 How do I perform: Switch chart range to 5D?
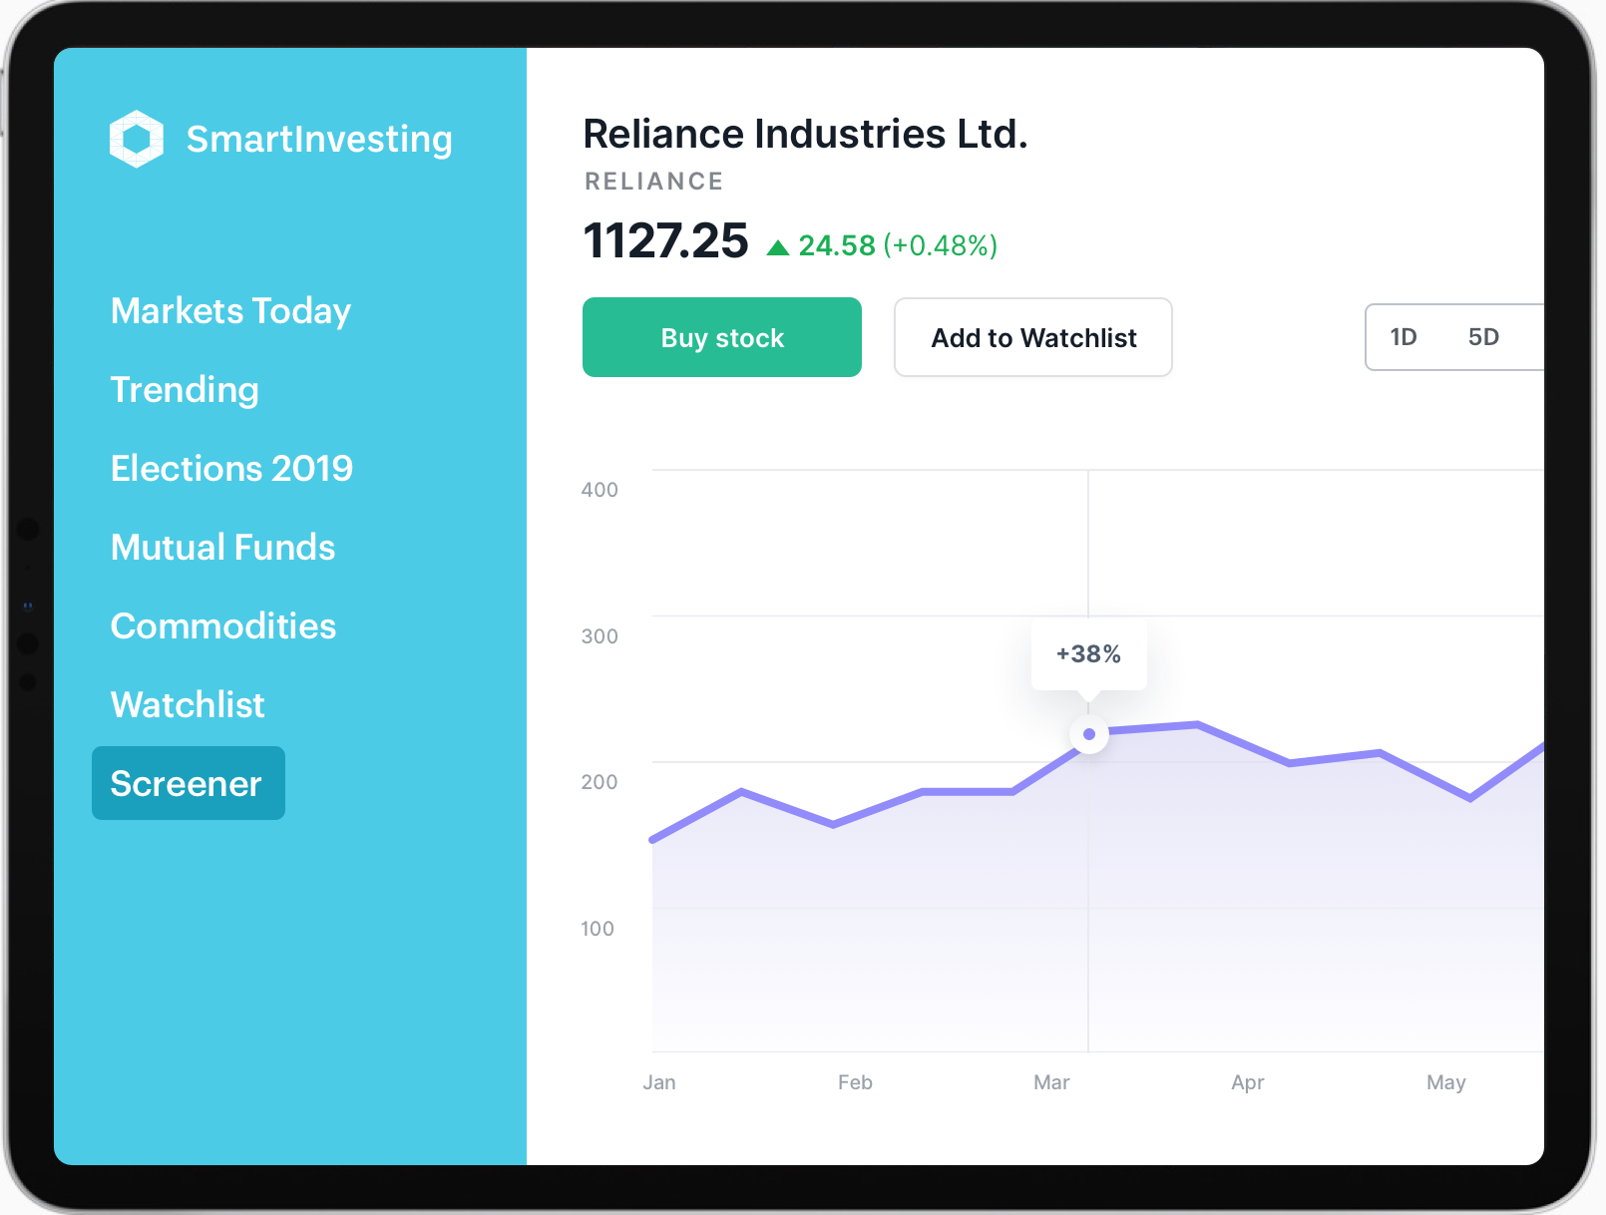[1483, 337]
